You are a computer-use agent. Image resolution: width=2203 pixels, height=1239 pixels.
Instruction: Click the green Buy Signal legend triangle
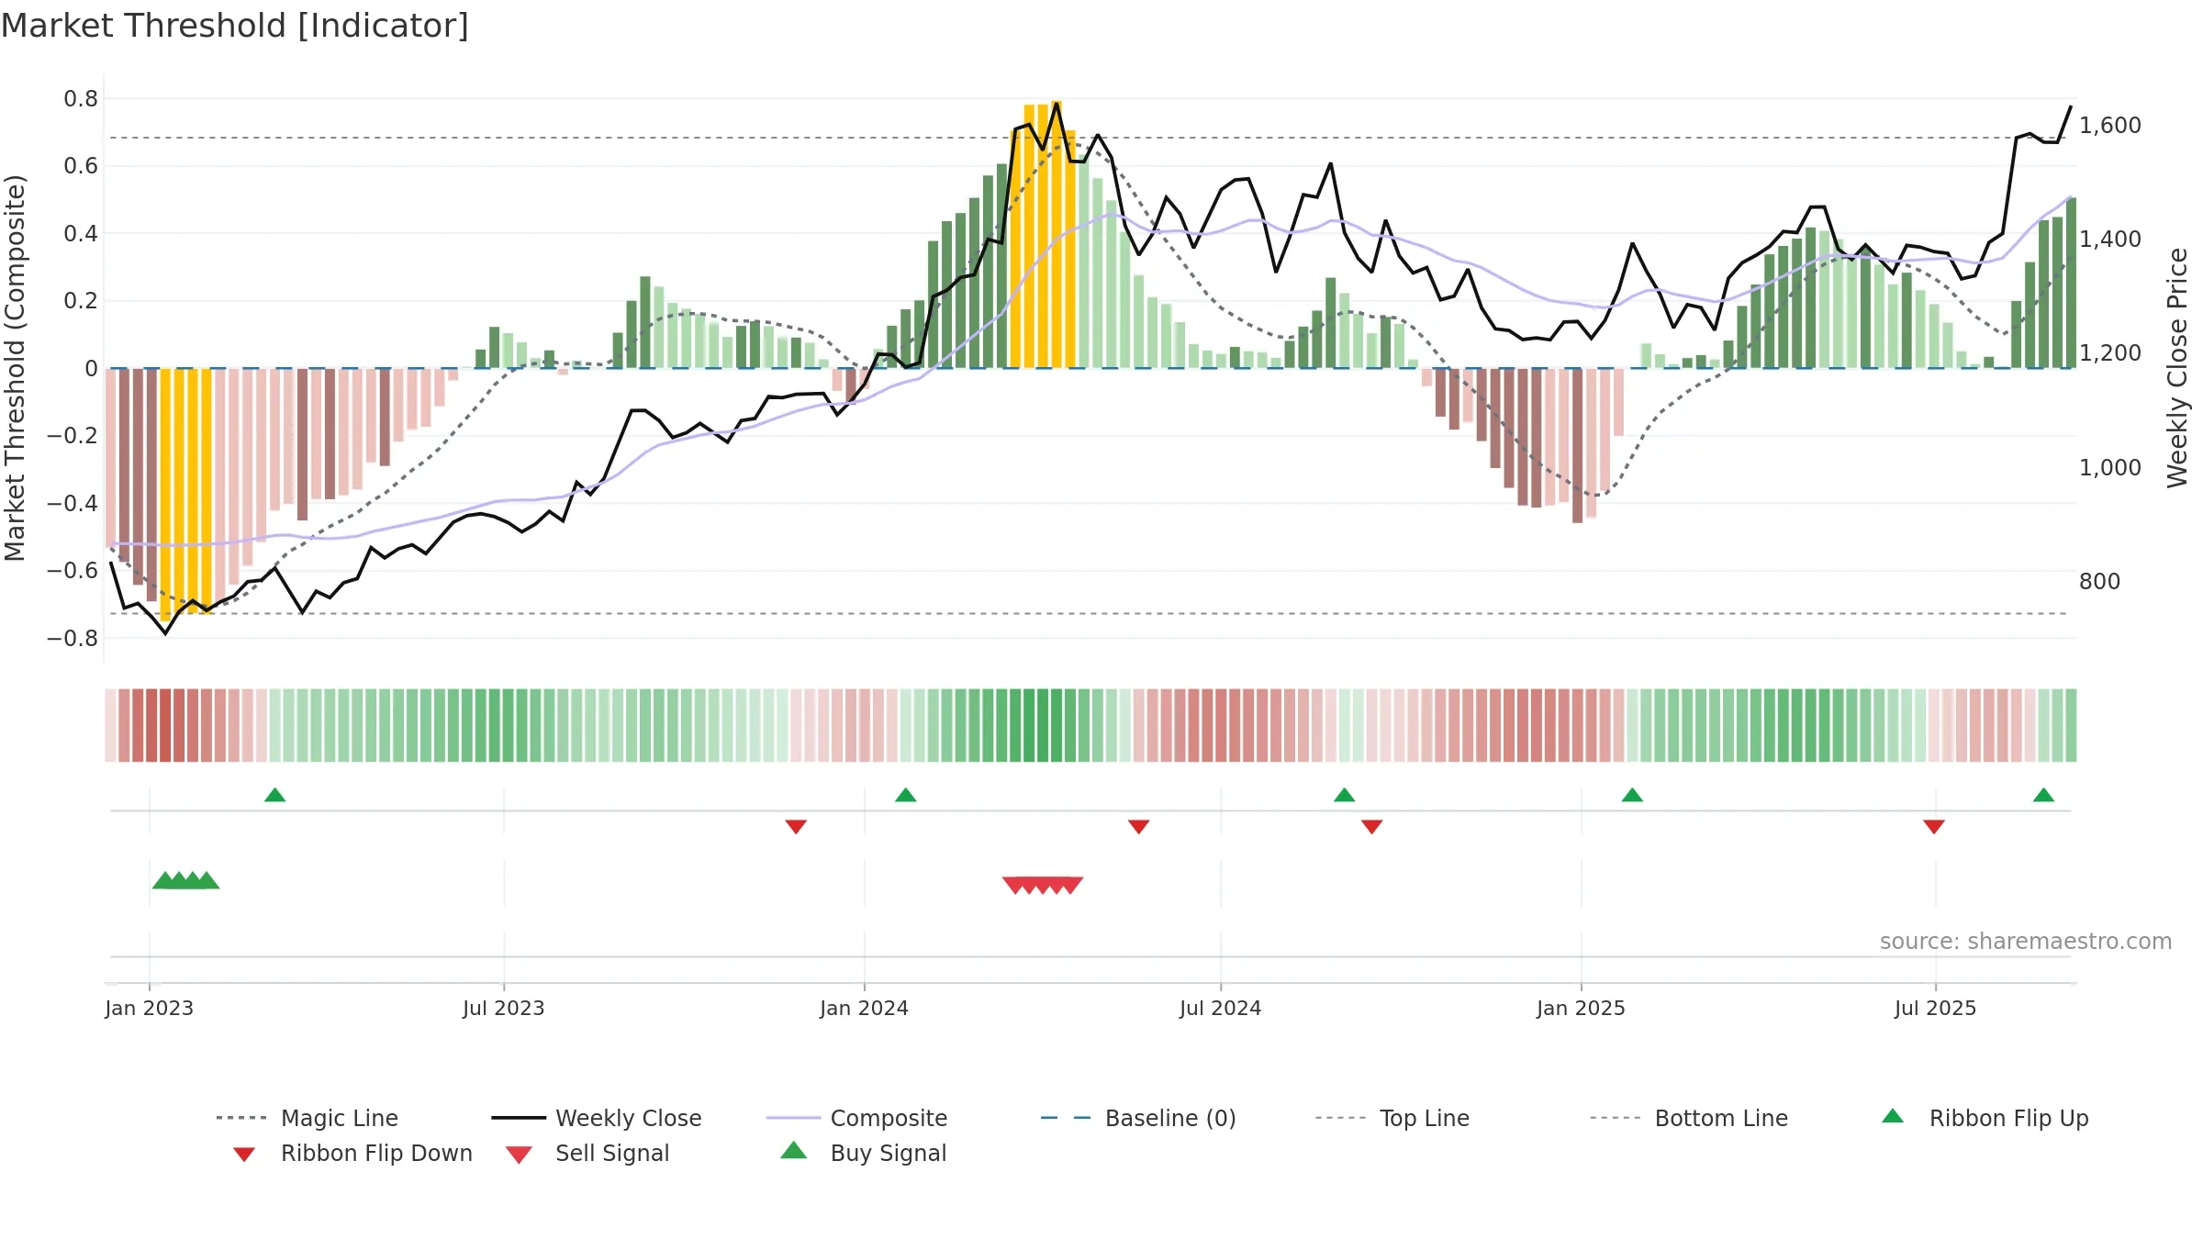pyautogui.click(x=794, y=1150)
